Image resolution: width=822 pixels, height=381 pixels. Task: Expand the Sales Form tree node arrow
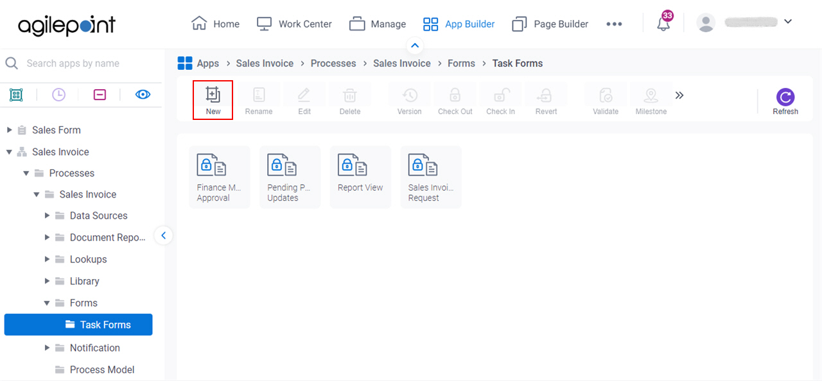(9, 130)
